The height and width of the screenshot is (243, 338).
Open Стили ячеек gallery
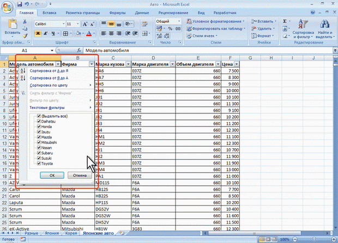202,36
